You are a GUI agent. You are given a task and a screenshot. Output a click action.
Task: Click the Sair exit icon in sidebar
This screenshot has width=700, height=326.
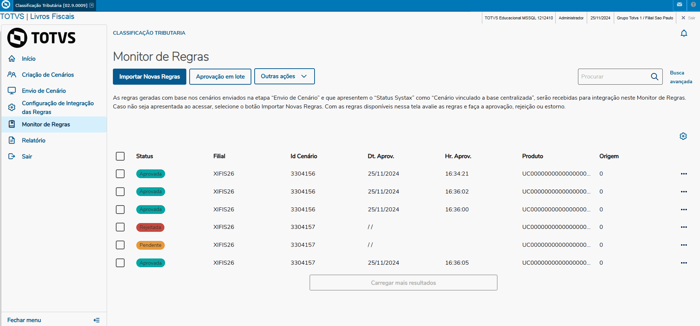(12, 156)
